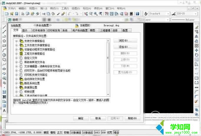This screenshot has height=136, width=201.
Task: Select the Ellipse tool
Action: (4, 69)
